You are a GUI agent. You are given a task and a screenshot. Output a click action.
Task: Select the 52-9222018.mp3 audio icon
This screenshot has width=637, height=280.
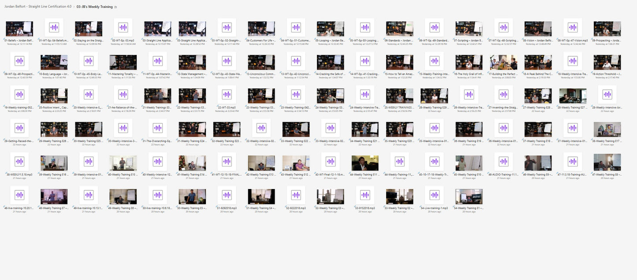point(296,196)
